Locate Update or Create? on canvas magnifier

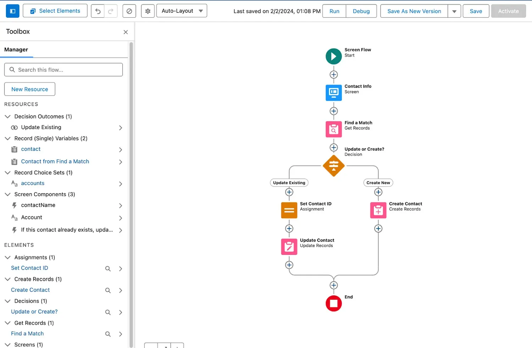coord(108,312)
